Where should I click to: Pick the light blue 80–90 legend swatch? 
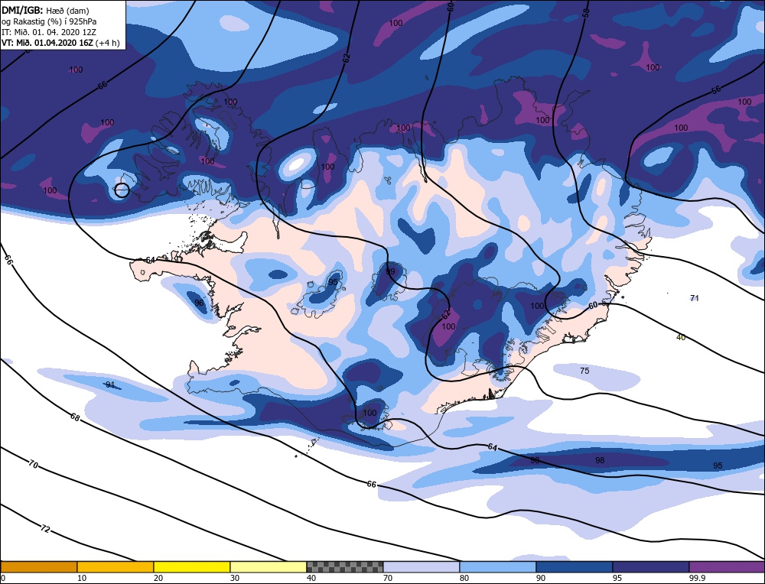[498, 566]
